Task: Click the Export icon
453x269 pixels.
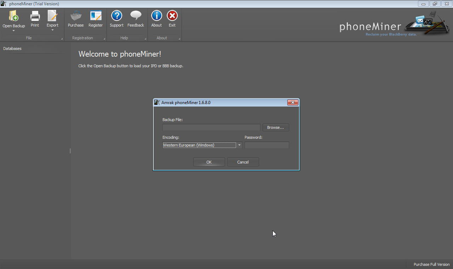Action: click(x=52, y=16)
